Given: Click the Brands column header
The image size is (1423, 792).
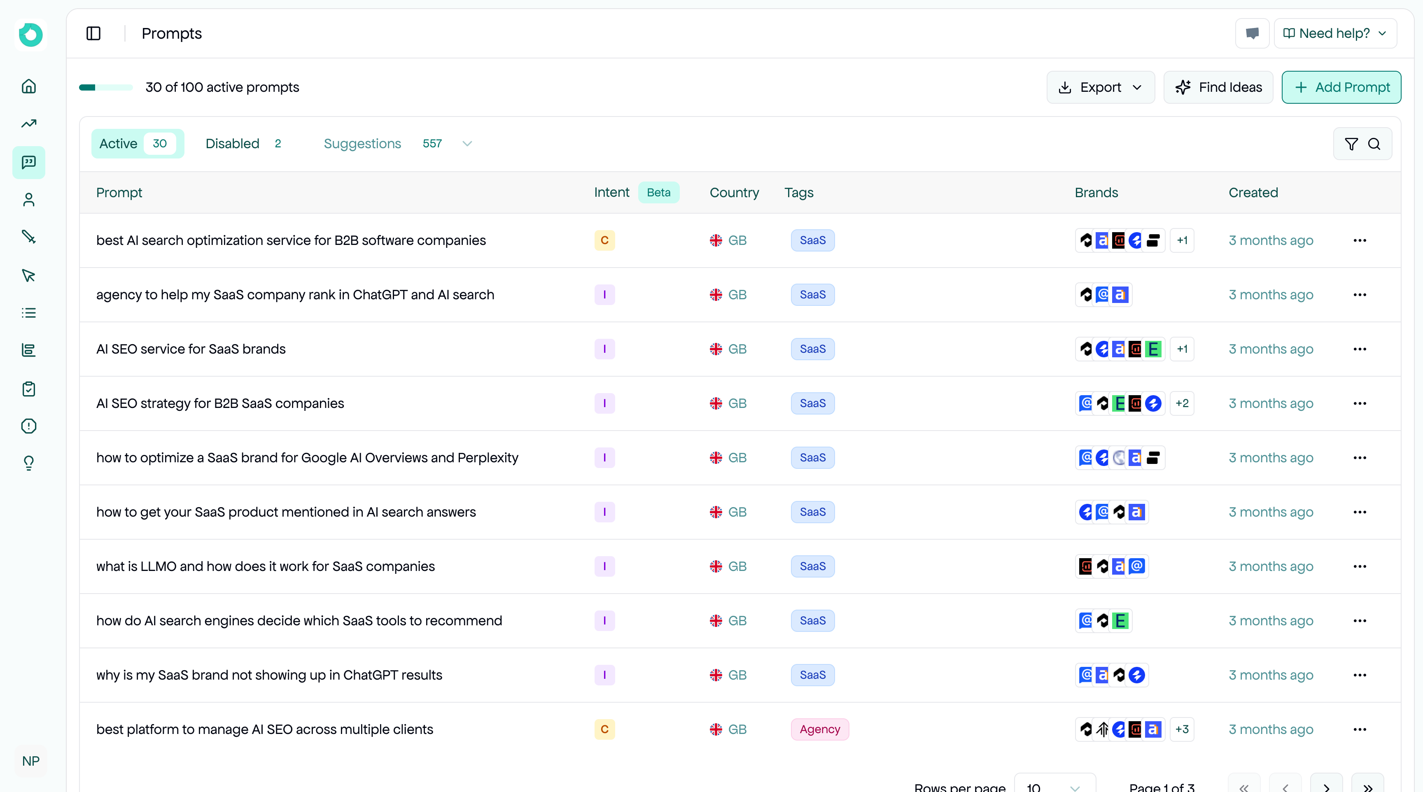Looking at the screenshot, I should pos(1096,193).
